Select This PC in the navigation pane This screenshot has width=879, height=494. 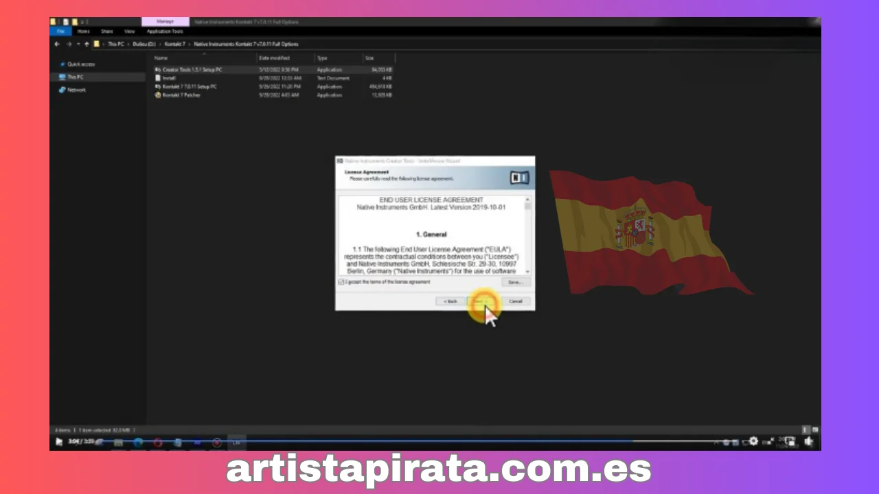click(76, 77)
